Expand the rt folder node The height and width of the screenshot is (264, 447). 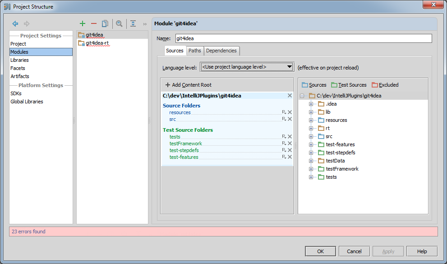pos(311,128)
